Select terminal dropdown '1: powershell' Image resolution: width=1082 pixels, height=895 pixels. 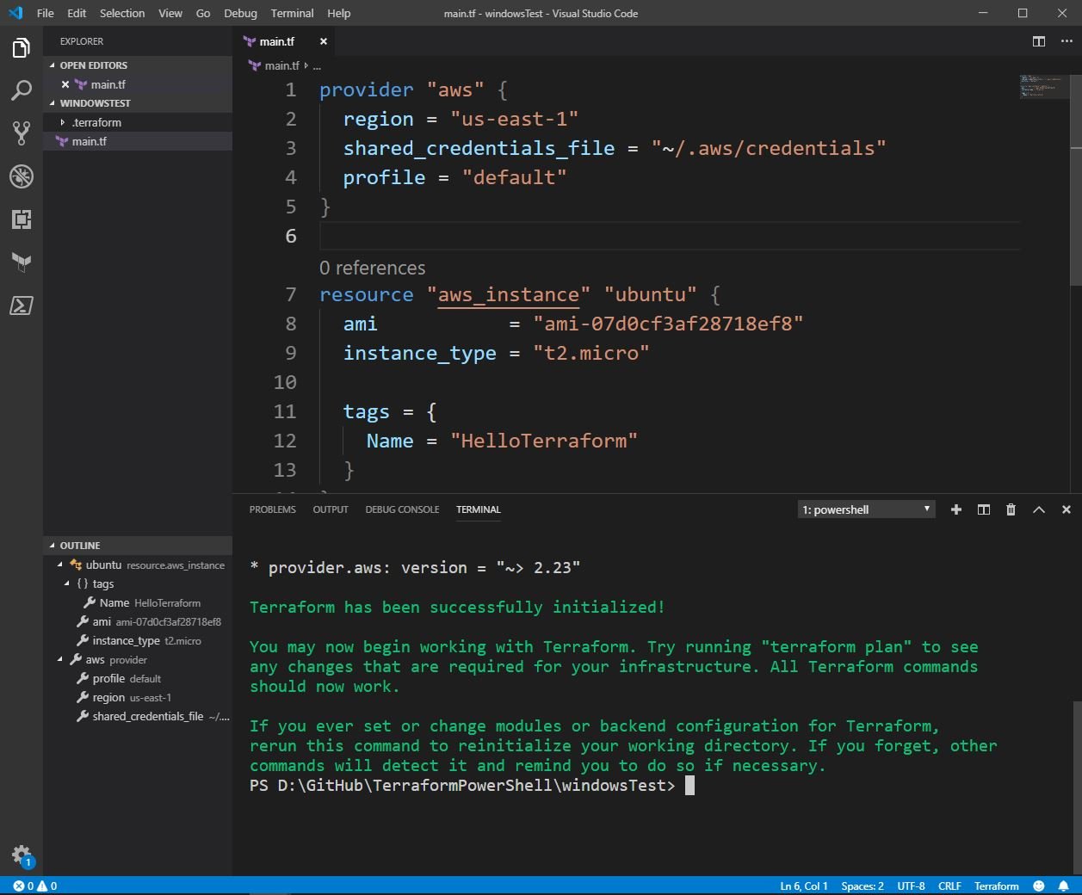(x=866, y=509)
